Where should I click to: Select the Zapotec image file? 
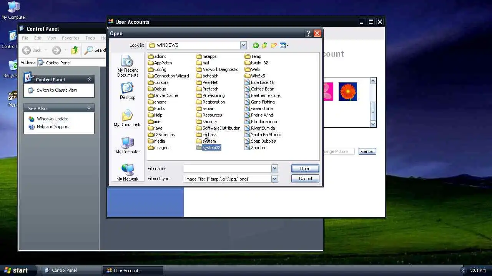256,148
